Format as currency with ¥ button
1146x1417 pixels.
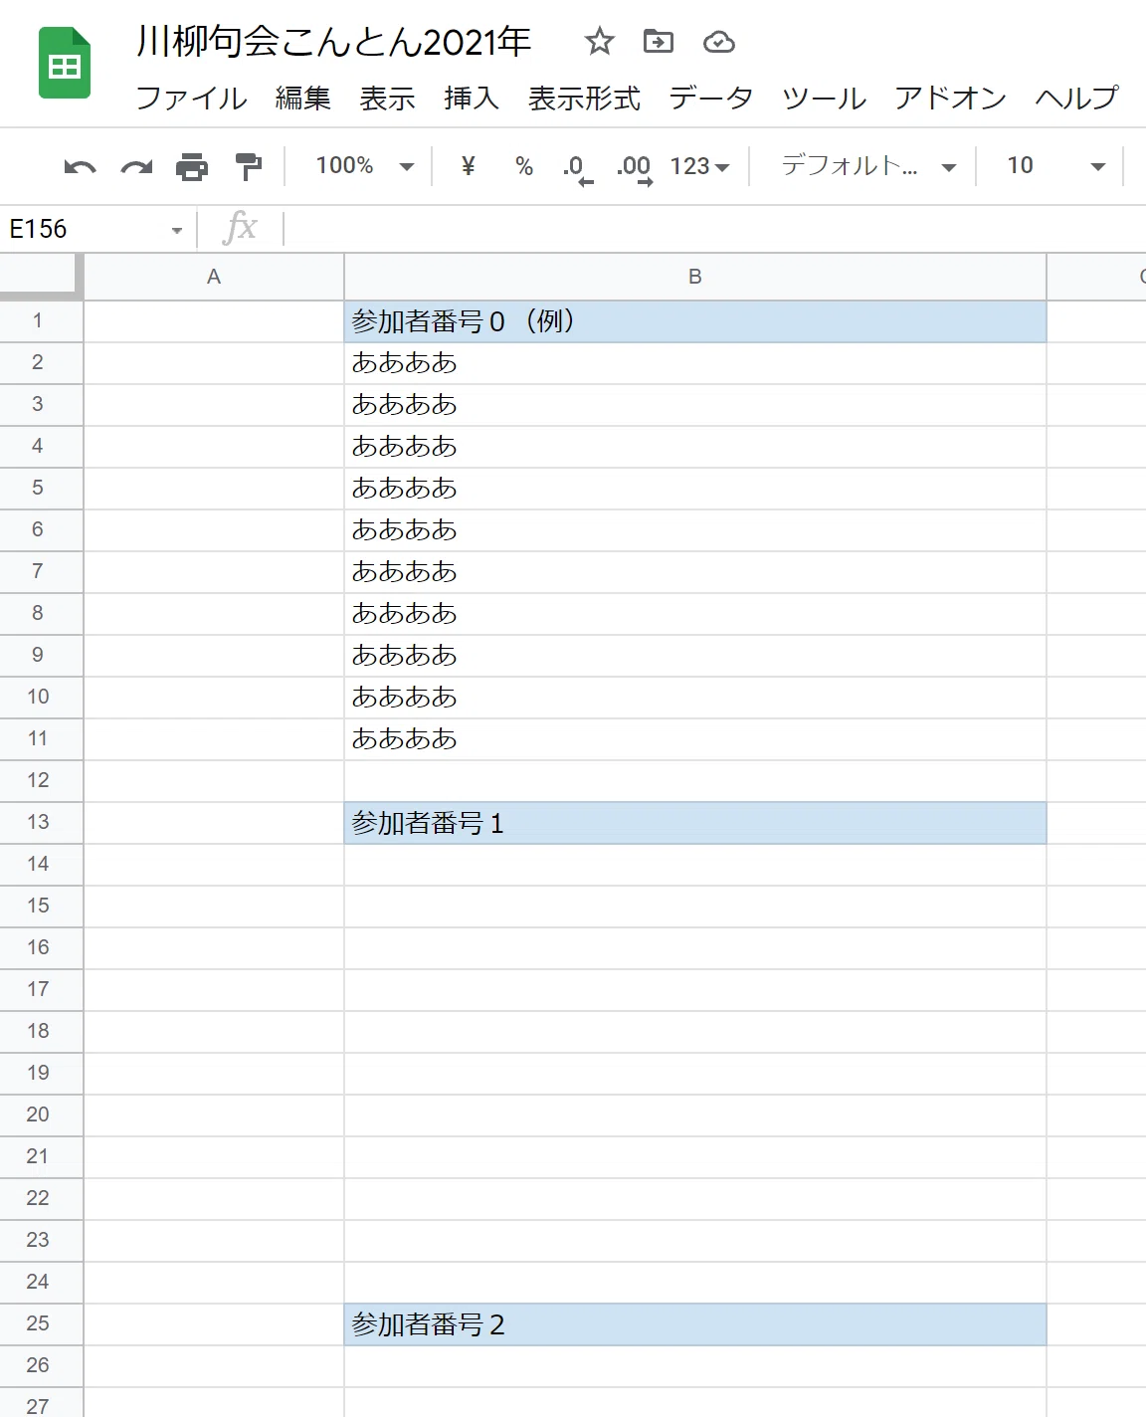(469, 165)
